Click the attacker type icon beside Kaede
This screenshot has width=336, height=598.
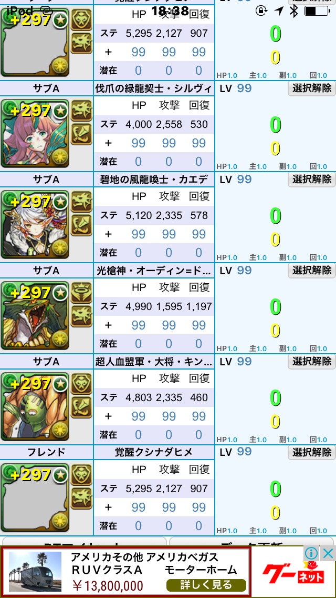pyautogui.click(x=82, y=225)
